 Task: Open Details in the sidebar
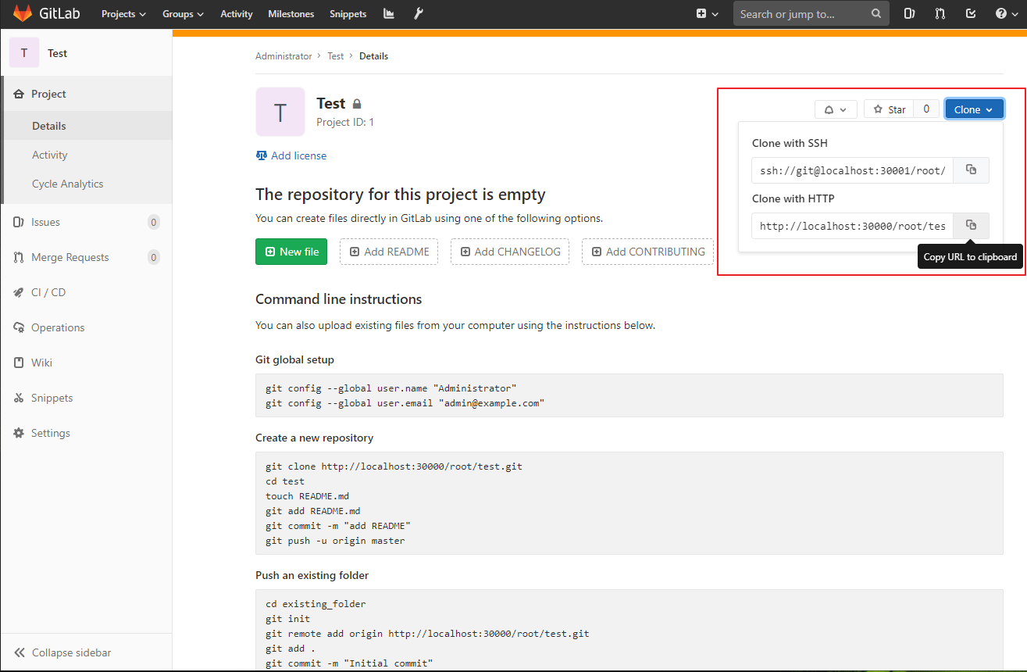click(x=86, y=126)
